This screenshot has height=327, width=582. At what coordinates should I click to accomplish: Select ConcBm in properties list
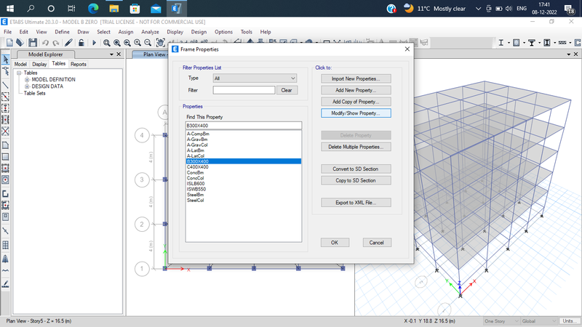[243, 172]
